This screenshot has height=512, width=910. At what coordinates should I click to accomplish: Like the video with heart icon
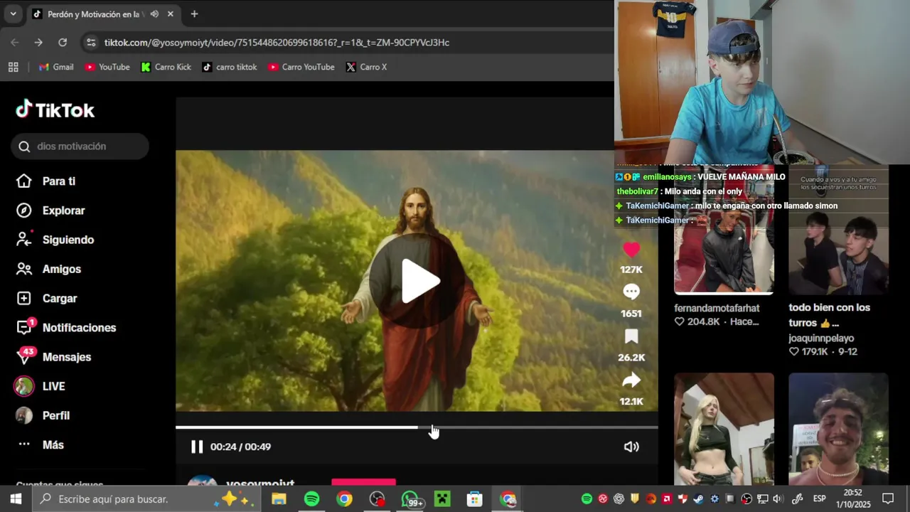click(x=631, y=250)
